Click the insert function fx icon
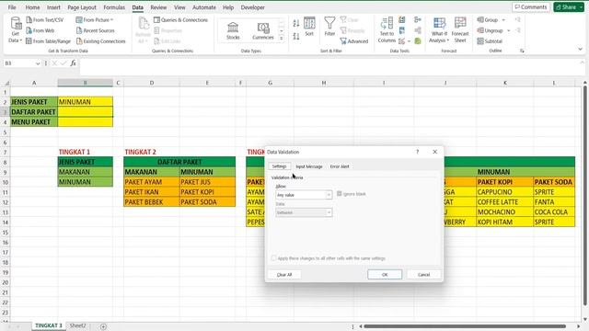Screen dimensions: 589x331 73,63
